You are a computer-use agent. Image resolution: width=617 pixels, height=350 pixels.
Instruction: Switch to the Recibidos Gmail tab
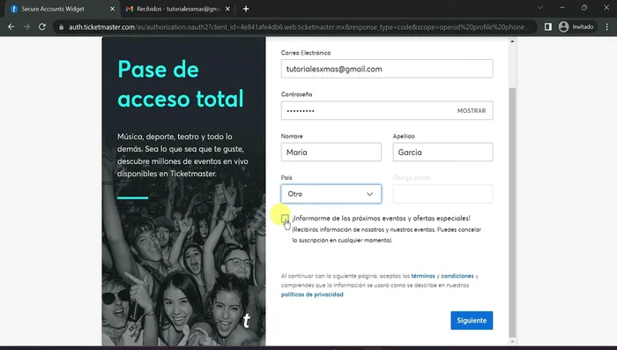click(178, 9)
